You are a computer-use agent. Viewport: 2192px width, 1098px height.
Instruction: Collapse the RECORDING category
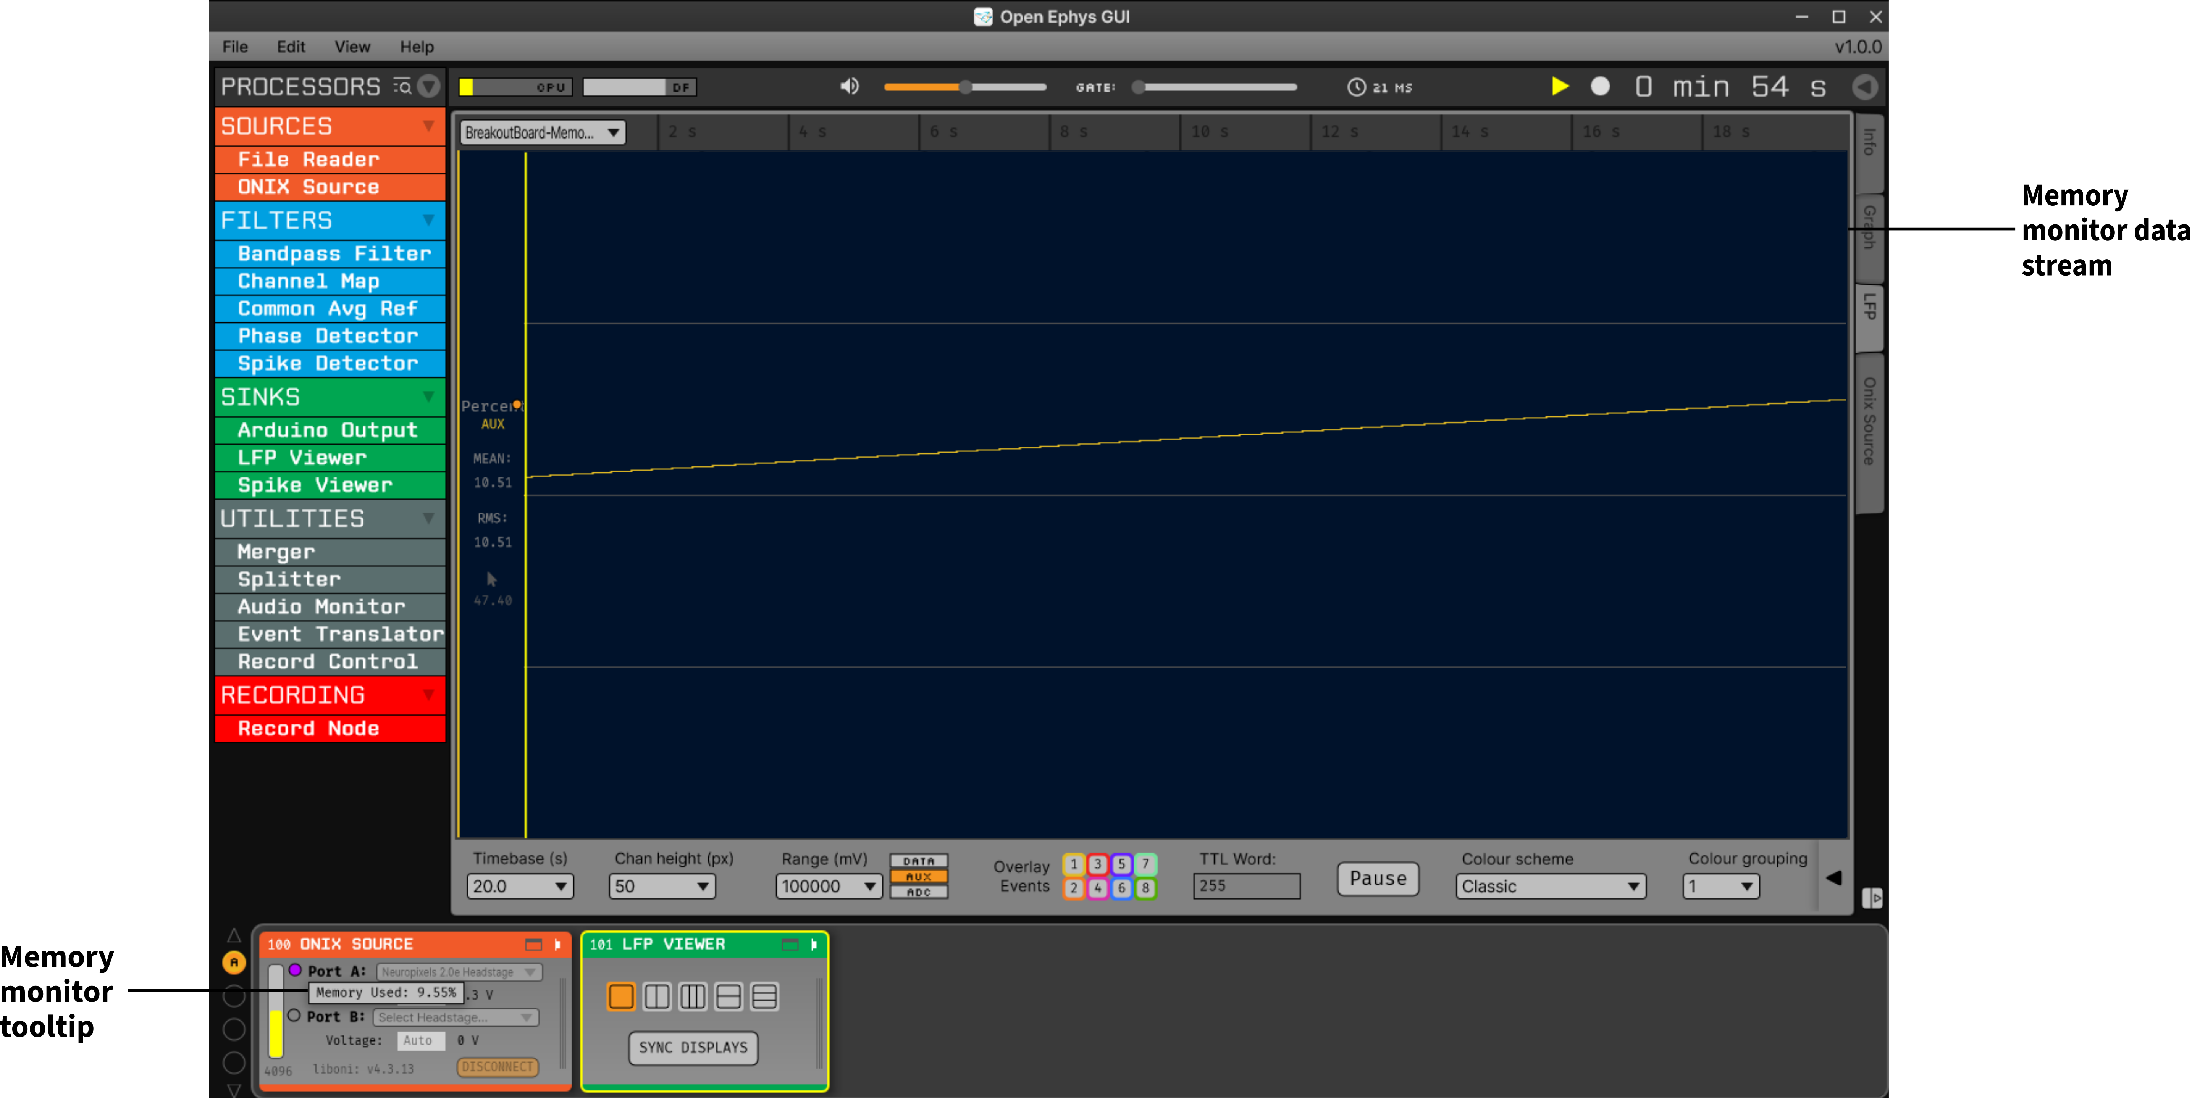click(428, 695)
